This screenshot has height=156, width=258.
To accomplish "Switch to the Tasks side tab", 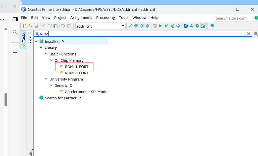I will [x=23, y=39].
